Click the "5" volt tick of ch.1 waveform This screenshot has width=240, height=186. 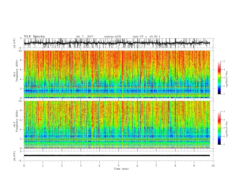click(21, 39)
